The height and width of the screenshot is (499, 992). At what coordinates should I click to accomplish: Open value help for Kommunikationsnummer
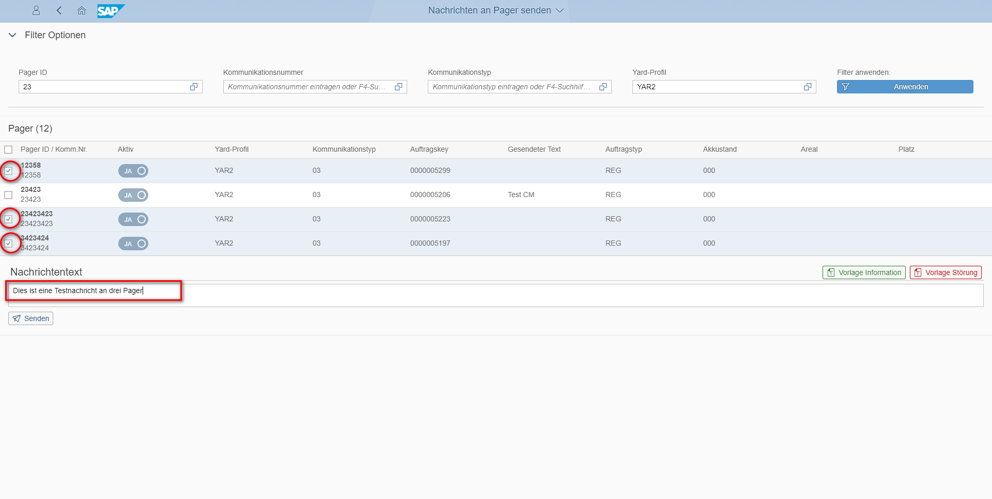click(x=398, y=87)
